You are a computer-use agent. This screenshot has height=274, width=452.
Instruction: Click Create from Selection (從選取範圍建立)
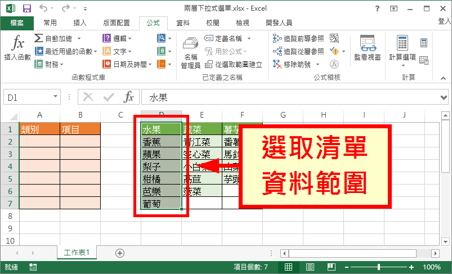pyautogui.click(x=234, y=64)
